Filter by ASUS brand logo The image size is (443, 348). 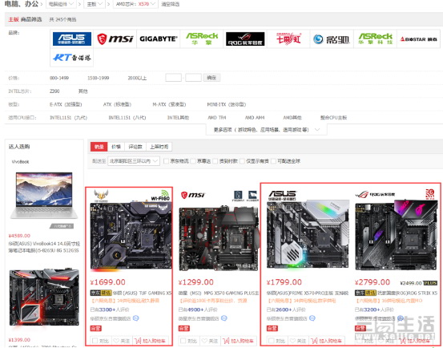(72, 38)
